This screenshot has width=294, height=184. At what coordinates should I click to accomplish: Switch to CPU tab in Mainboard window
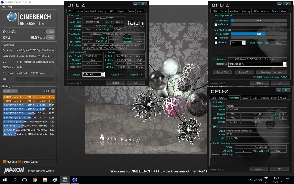pyautogui.click(x=214, y=98)
